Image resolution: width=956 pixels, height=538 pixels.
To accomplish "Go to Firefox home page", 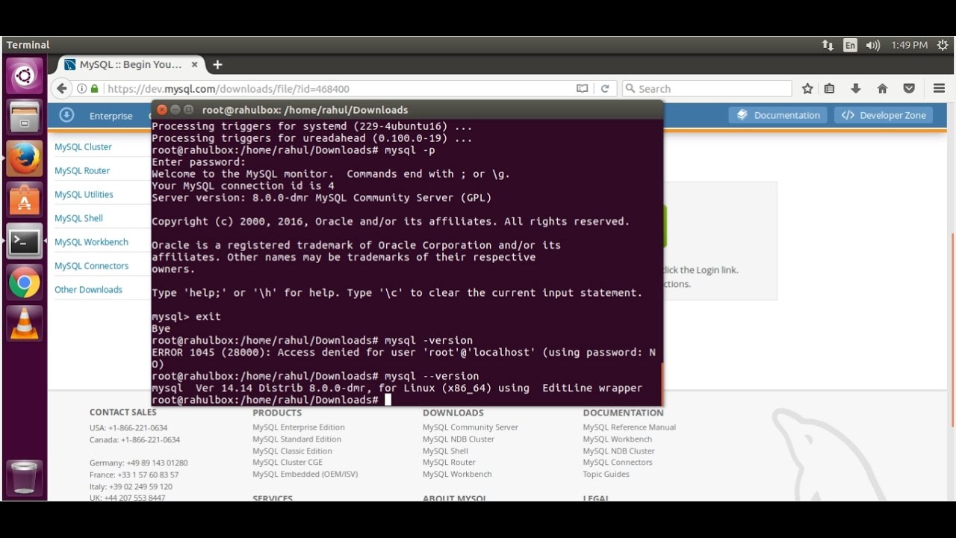I will click(883, 88).
